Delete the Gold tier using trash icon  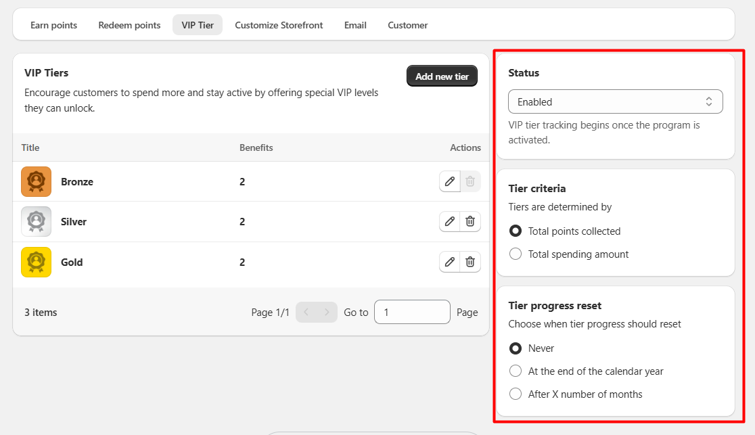(x=470, y=262)
